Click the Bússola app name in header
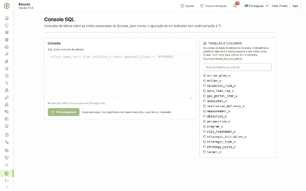Screen dimensions: 306x191 point(24,4)
